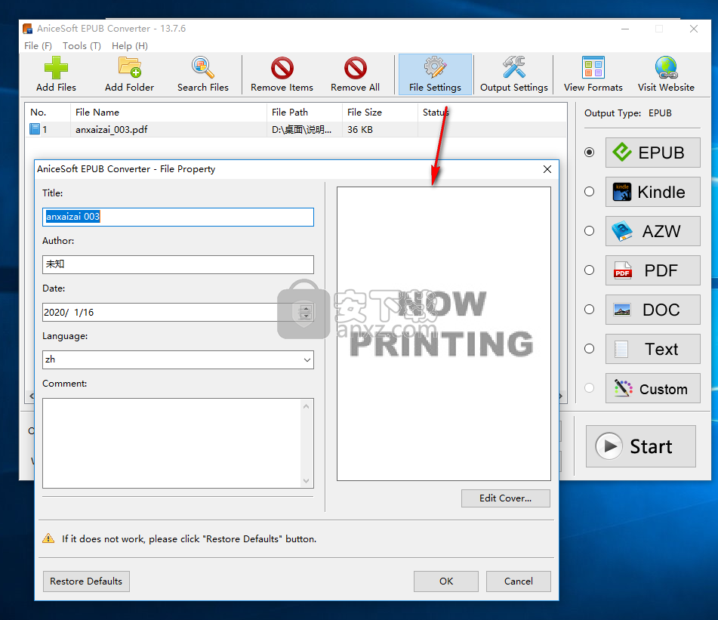This screenshot has height=620, width=718.
Task: Launch the Search Files magnifier icon
Action: tap(203, 67)
